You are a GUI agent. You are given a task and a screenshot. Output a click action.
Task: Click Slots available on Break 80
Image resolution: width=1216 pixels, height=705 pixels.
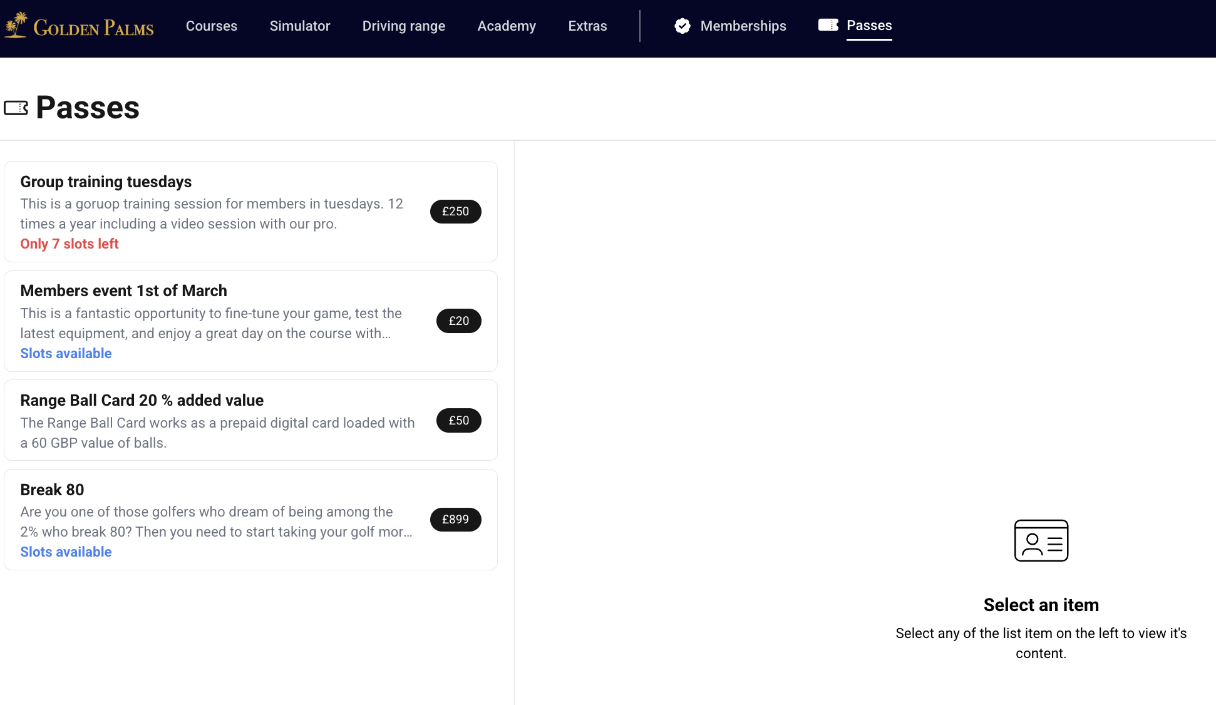(66, 552)
